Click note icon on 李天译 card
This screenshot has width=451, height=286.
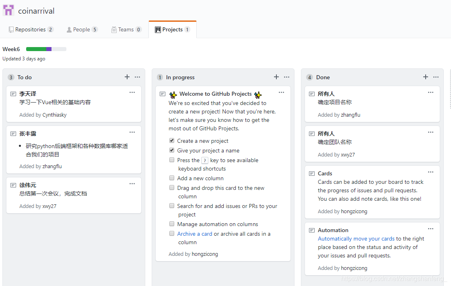[13, 94]
